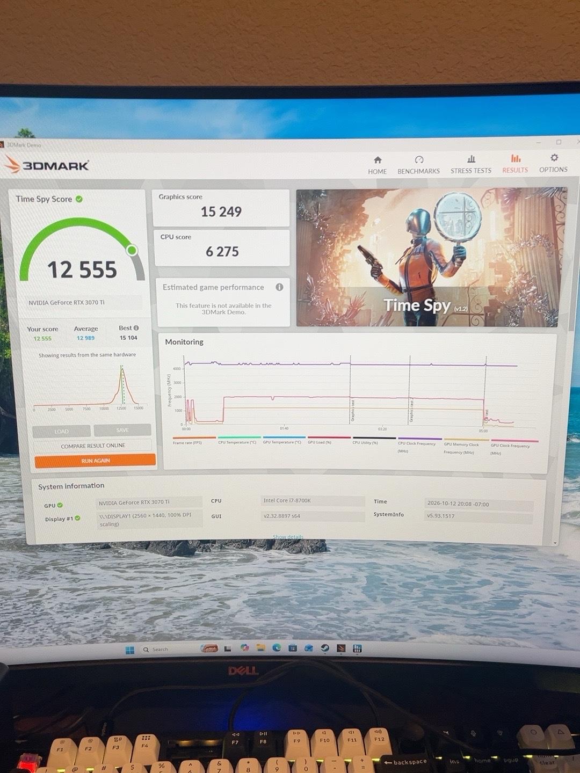Click the Average score 12 989
580x773 pixels.
click(85, 338)
